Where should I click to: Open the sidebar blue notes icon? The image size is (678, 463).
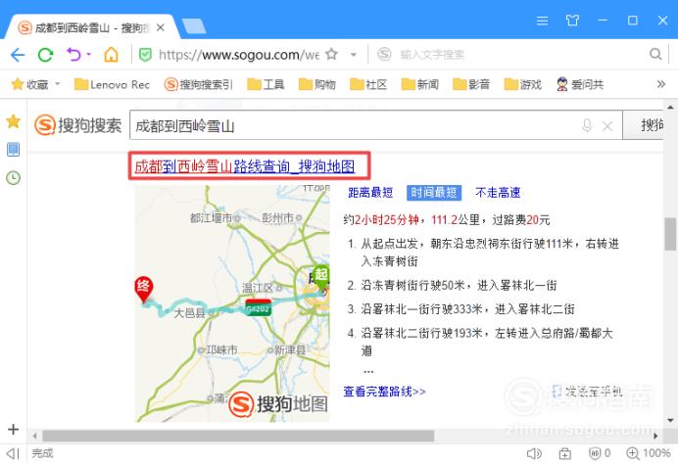pos(14,150)
